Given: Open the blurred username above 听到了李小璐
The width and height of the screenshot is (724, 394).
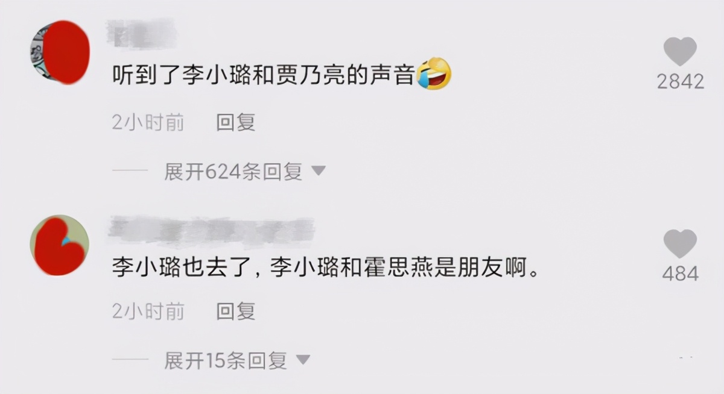Looking at the screenshot, I should pyautogui.click(x=141, y=34).
